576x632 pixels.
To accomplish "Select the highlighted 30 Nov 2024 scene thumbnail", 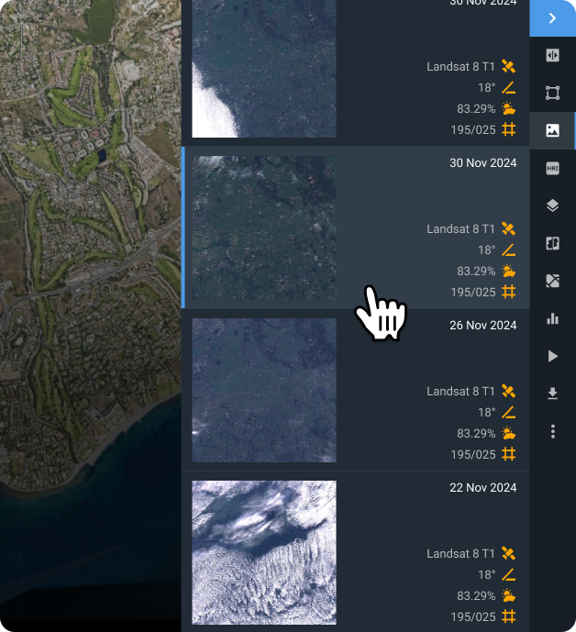I will tap(264, 227).
